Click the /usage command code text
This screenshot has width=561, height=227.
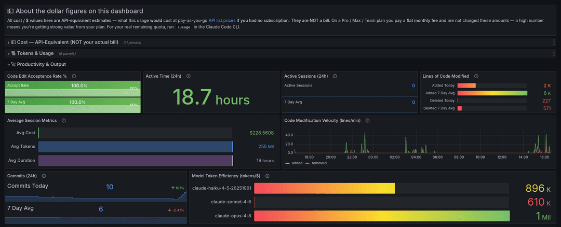click(x=184, y=27)
